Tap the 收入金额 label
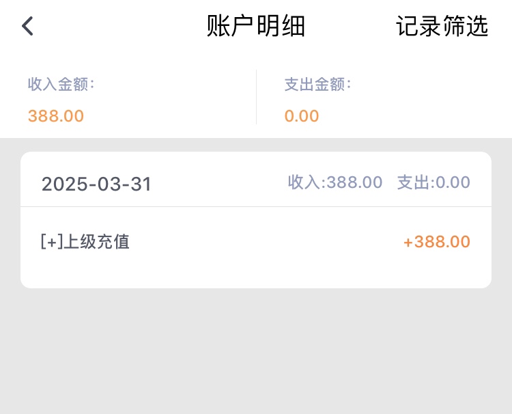This screenshot has height=414, width=512. 61,85
